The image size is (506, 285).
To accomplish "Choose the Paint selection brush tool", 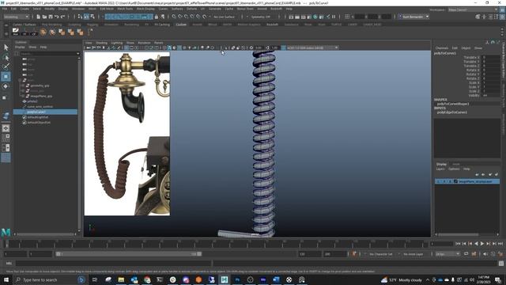I will pyautogui.click(x=6, y=66).
